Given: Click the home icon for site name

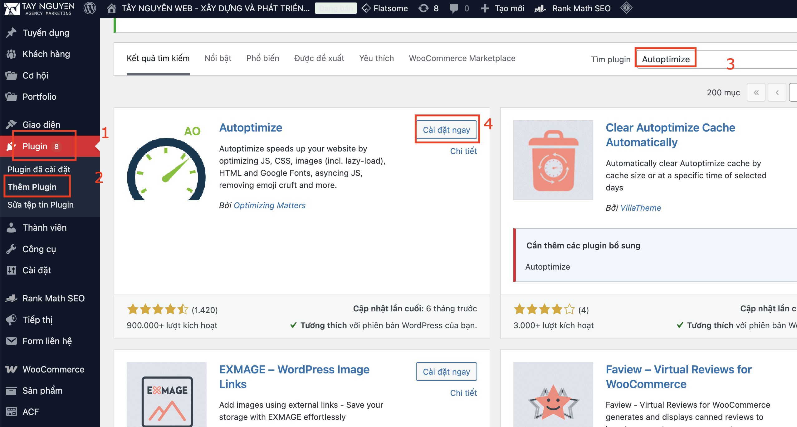Looking at the screenshot, I should point(111,8).
